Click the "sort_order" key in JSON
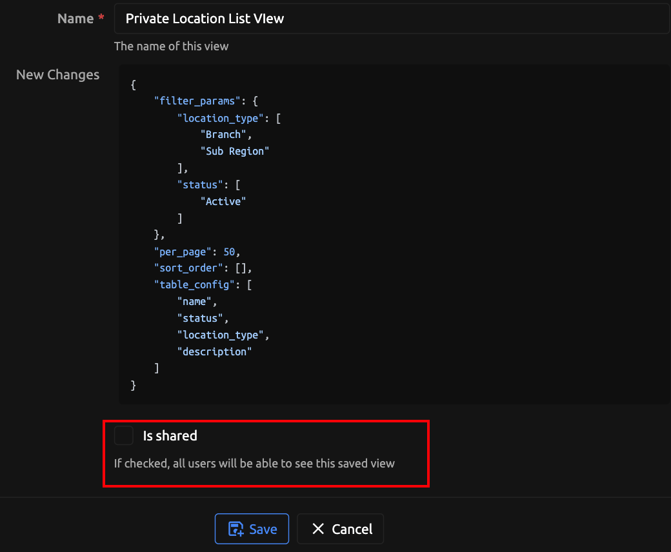The height and width of the screenshot is (552, 671). point(190,268)
